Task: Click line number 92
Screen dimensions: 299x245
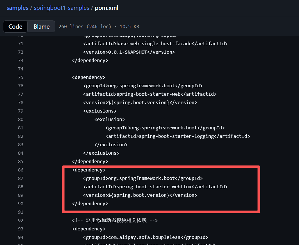Action: [21, 220]
